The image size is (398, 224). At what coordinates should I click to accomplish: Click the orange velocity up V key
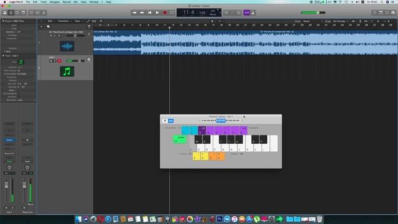coord(221,156)
